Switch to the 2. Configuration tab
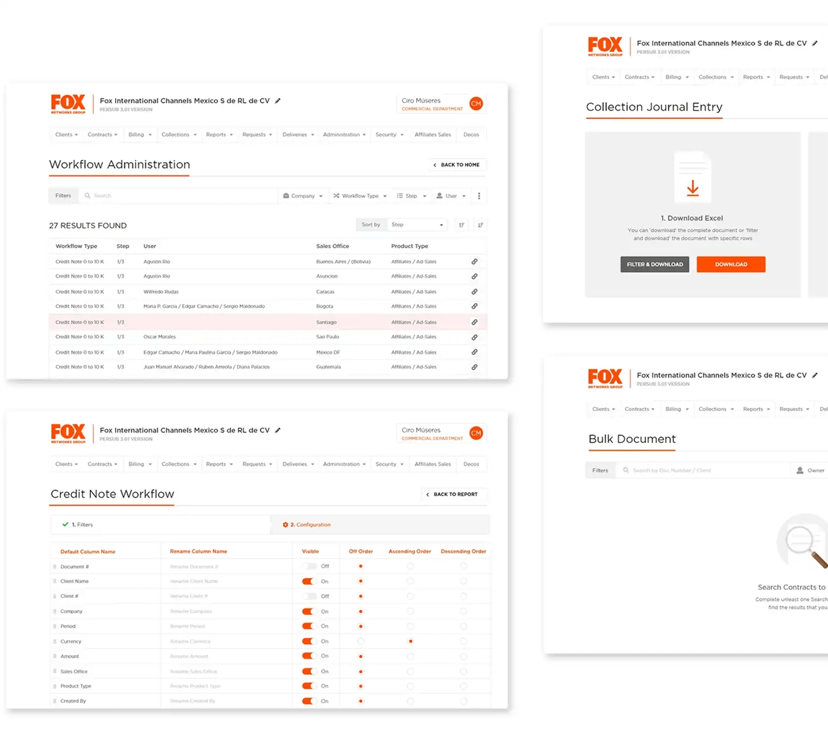This screenshot has width=828, height=730. pyautogui.click(x=307, y=524)
